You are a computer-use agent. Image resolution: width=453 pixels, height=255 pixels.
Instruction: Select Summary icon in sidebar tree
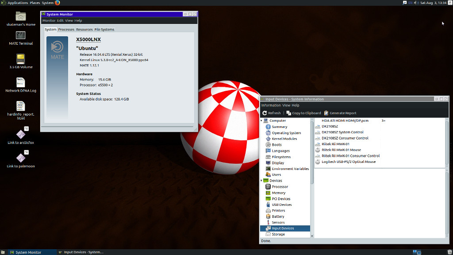click(268, 127)
